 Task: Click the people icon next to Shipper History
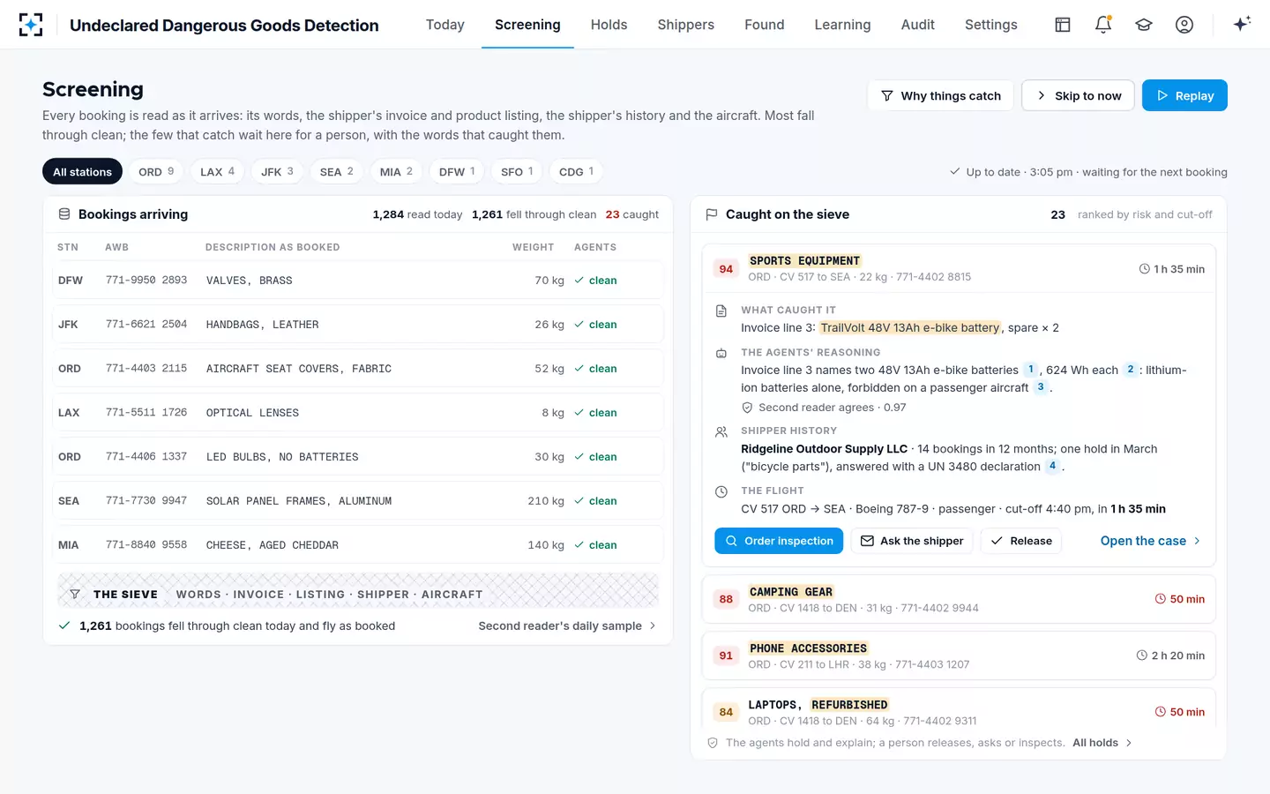[721, 431]
